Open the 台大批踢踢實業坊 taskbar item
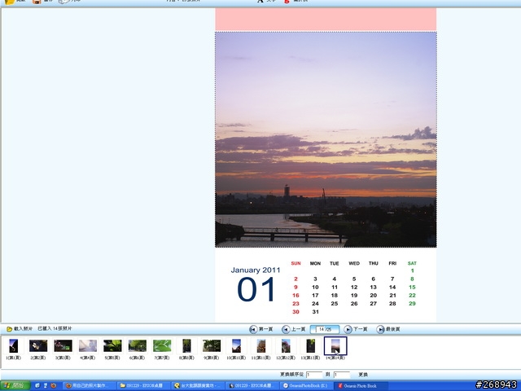This screenshot has height=391, width=521. pos(199,385)
